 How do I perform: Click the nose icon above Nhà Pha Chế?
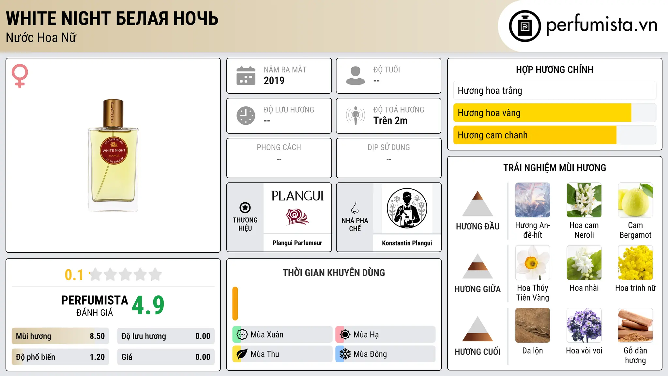355,208
